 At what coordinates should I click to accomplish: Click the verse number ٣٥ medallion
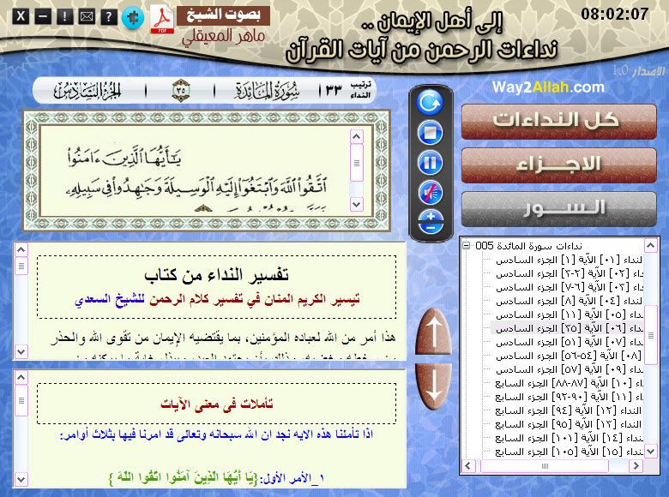click(181, 90)
